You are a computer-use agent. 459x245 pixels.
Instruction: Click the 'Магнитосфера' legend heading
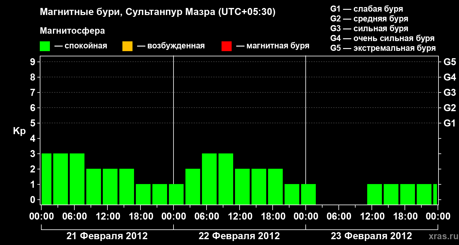click(72, 31)
